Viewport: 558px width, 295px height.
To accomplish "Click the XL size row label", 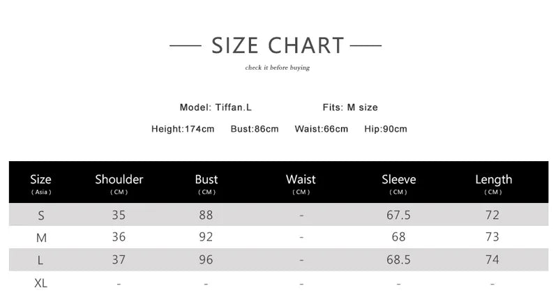I will (41, 283).
